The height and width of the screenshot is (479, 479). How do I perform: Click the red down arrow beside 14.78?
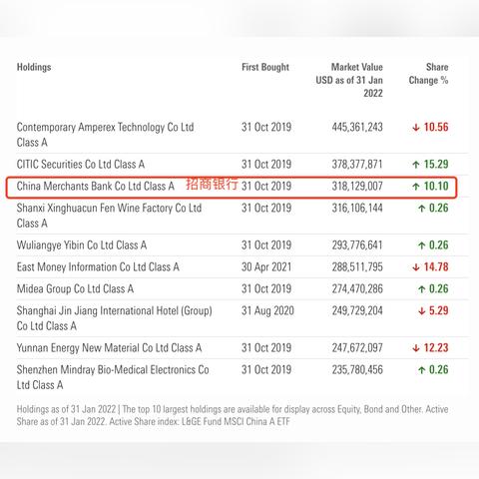tap(416, 267)
